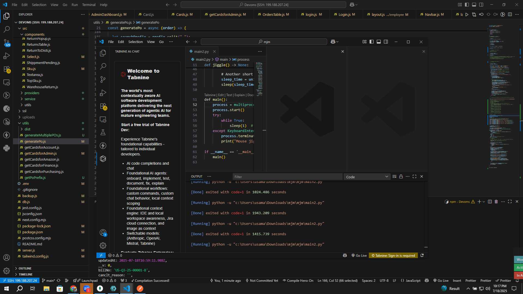
Task: Maximize the Output panel in mjm window
Action: (x=414, y=176)
